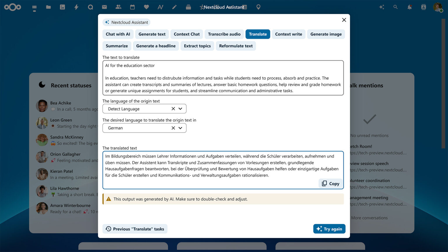Open the Mail envelope icon
This screenshot has width=448, height=252.
click(x=104, y=7)
